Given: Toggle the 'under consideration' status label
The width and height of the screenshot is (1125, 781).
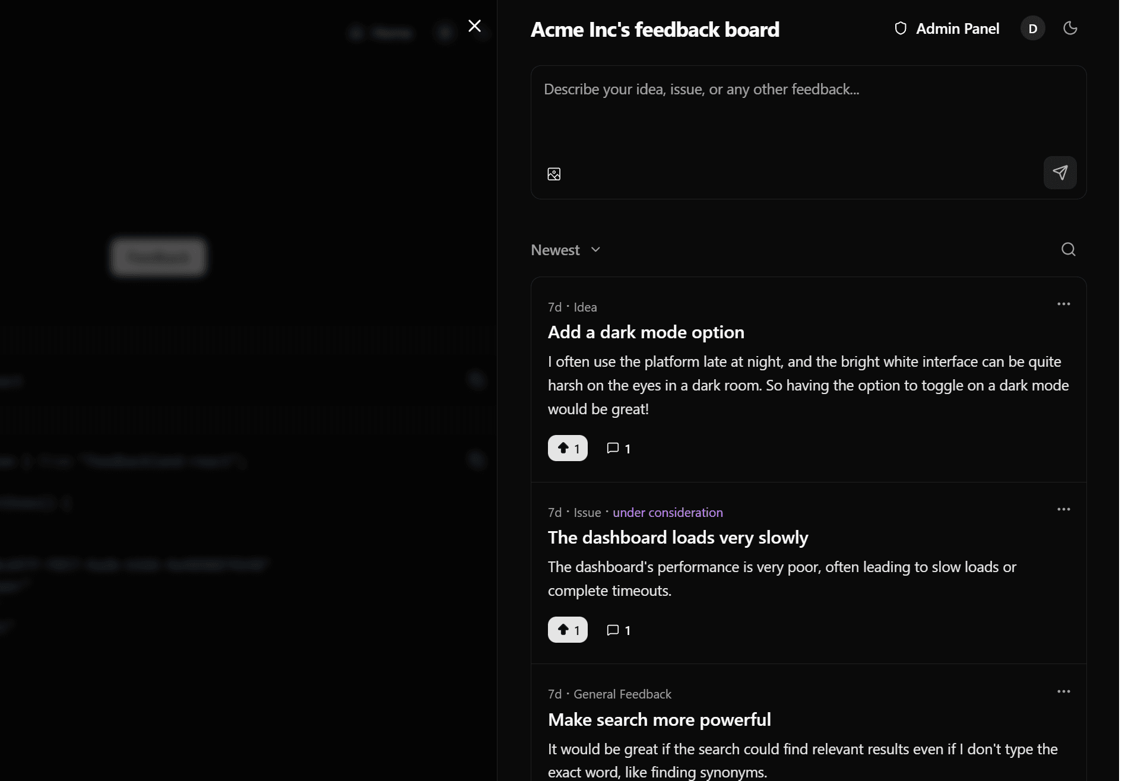Looking at the screenshot, I should pos(667,512).
